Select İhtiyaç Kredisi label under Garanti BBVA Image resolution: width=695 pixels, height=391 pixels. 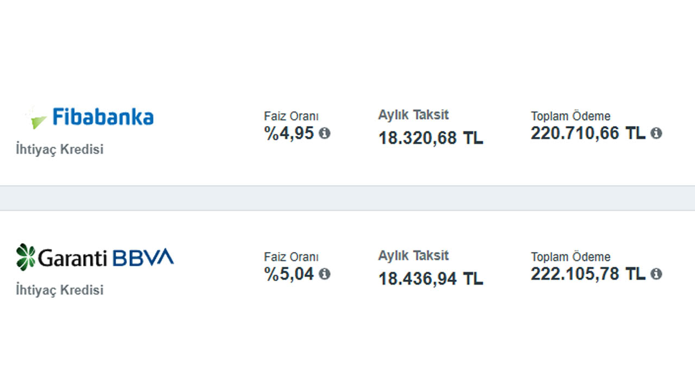coord(60,290)
